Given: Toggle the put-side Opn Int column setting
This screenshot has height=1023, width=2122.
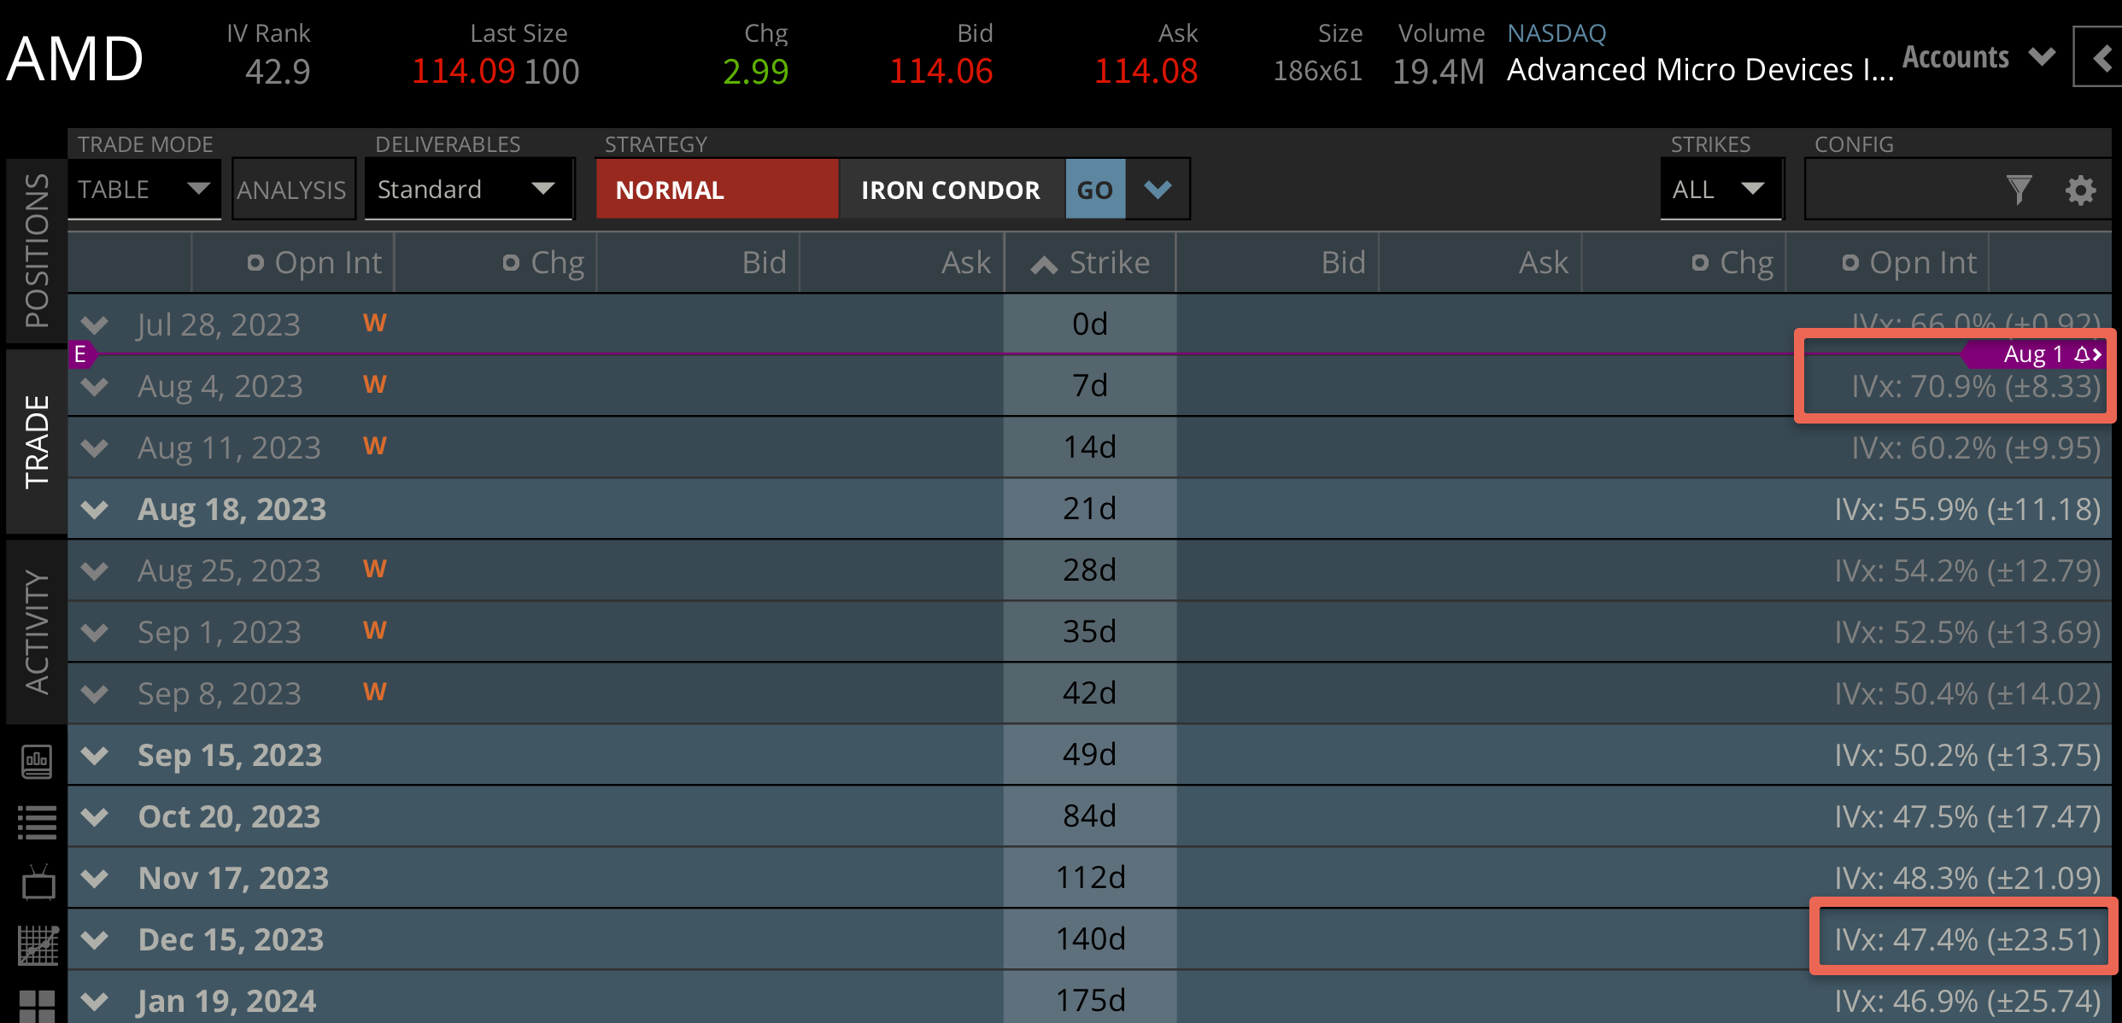Looking at the screenshot, I should pyautogui.click(x=1849, y=263).
